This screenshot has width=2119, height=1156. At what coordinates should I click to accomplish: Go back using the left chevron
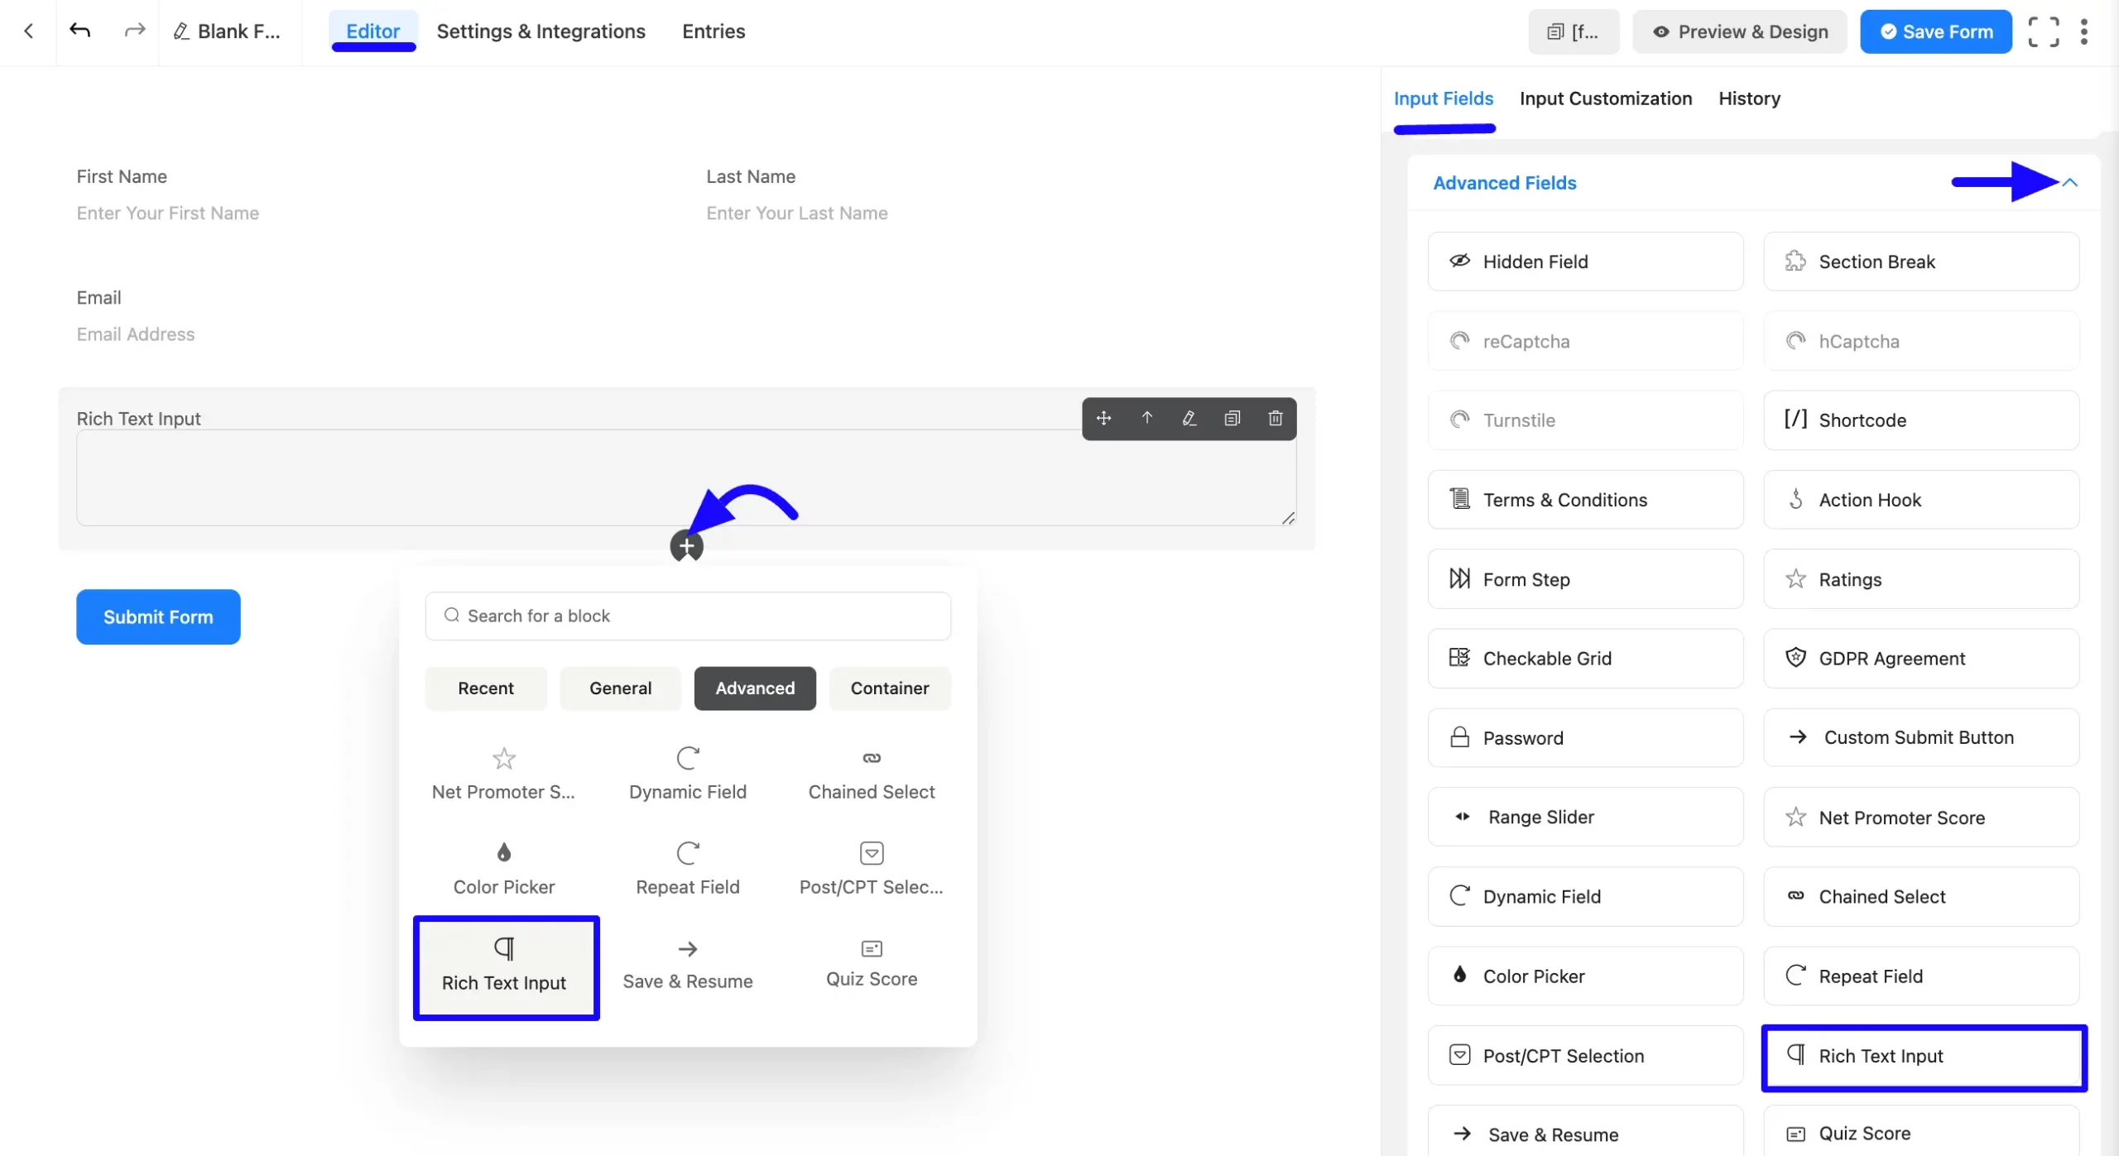[x=29, y=31]
